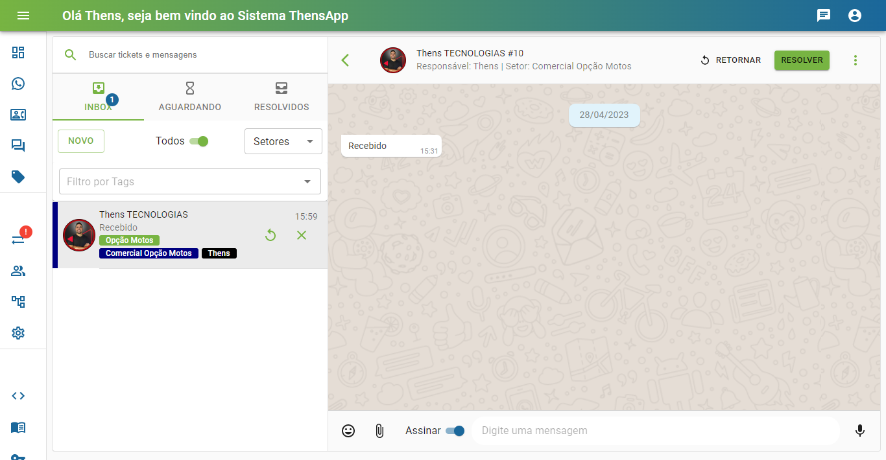Expand the Filtro por Tags dropdown
This screenshot has height=460, width=886.
[307, 181]
